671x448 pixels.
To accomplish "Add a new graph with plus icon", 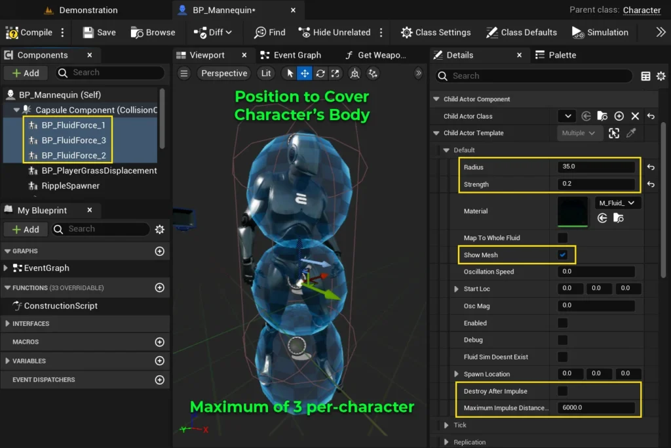I will (x=159, y=251).
